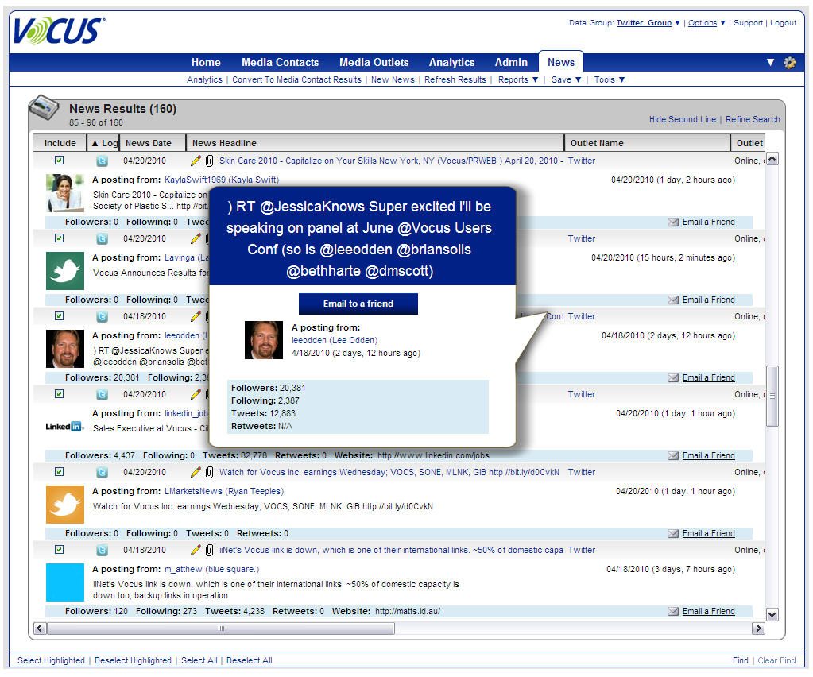Image resolution: width=813 pixels, height=677 pixels.
Task: Click the vertical scrollbar thumb of results list
Action: (x=772, y=396)
